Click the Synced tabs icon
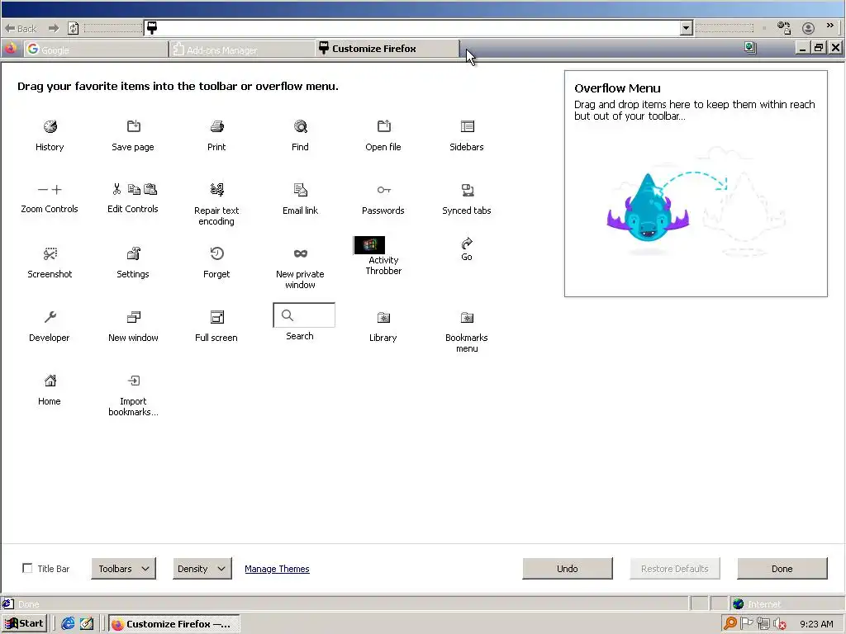This screenshot has height=634, width=846. click(x=468, y=190)
